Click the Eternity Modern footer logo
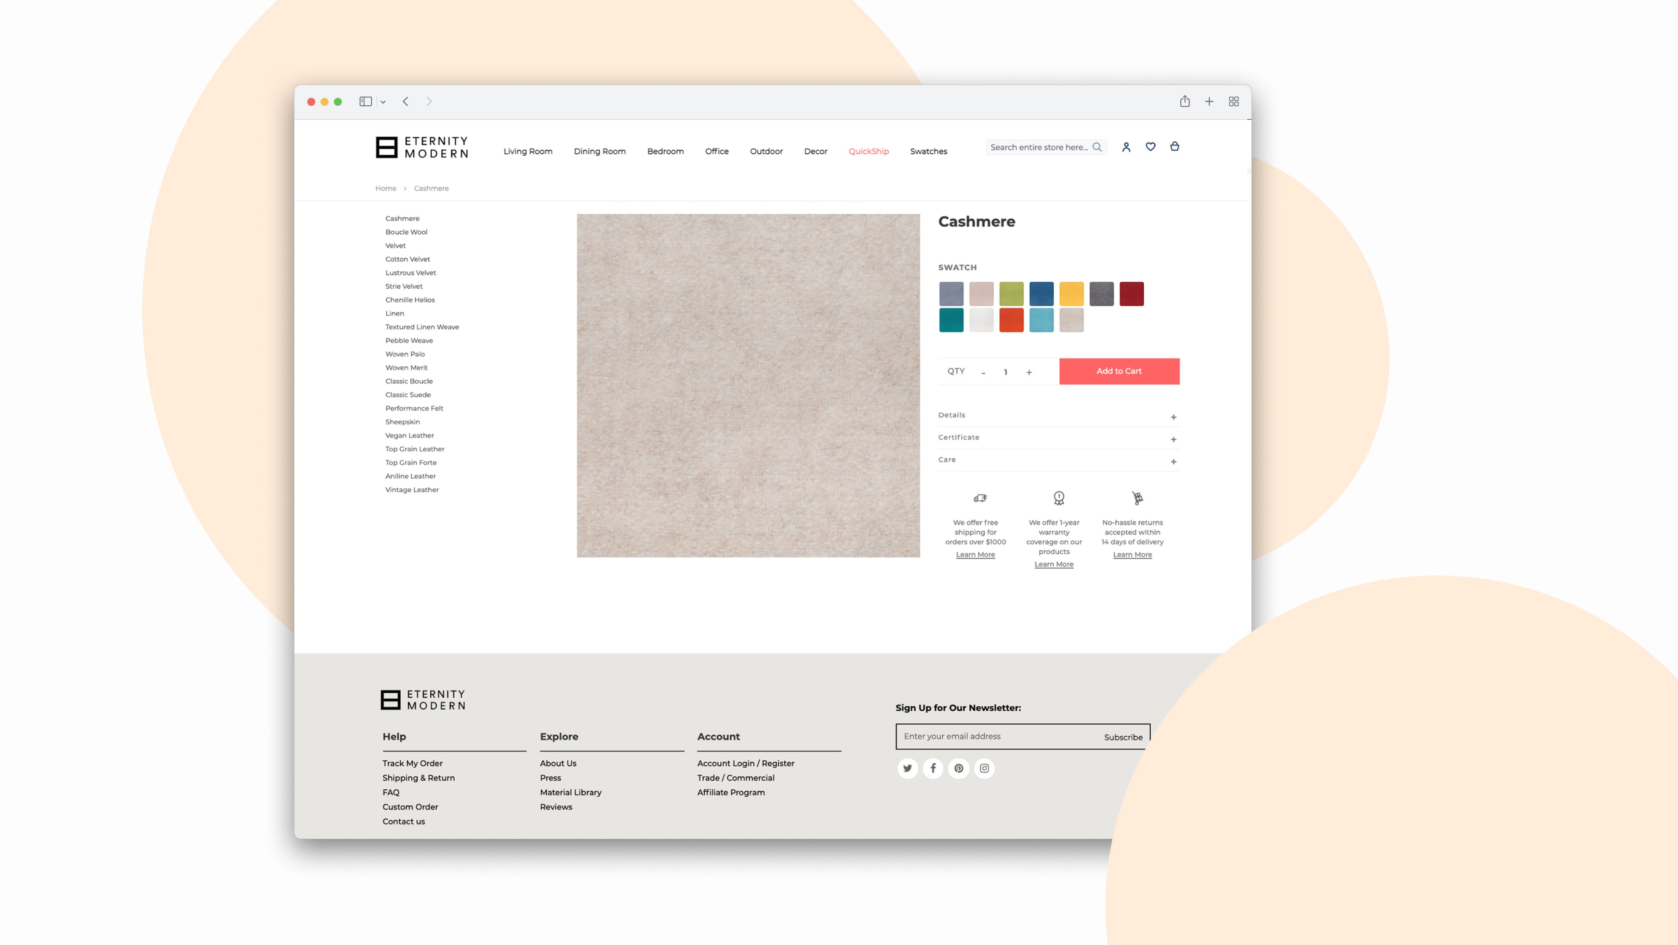Screen dimensions: 1678x945 click(423, 700)
